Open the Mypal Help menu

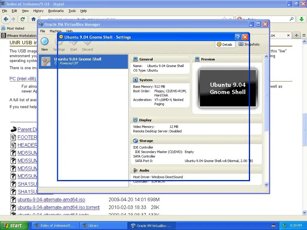(83, 11)
